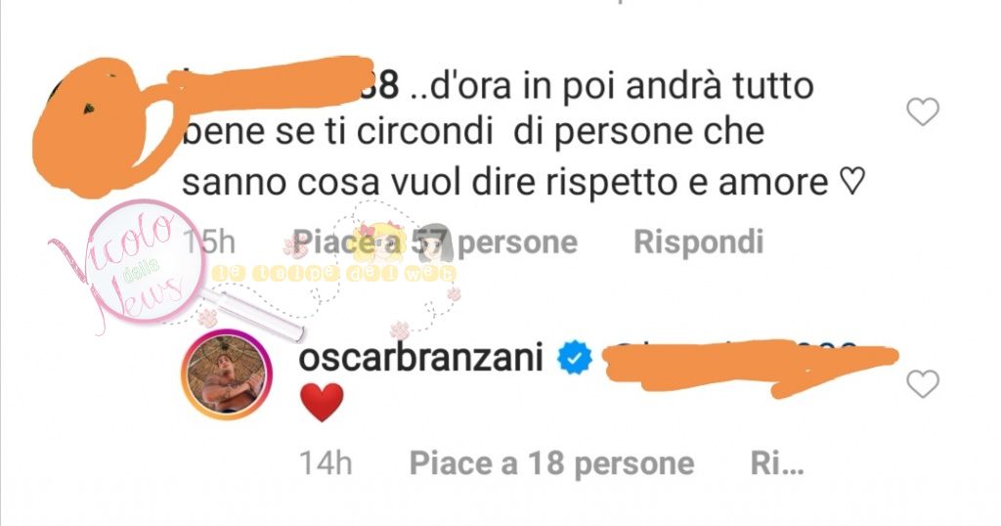Screen dimensions: 1001x526
Task: Like oscarbranzani's red heart reply
Action: click(x=923, y=384)
